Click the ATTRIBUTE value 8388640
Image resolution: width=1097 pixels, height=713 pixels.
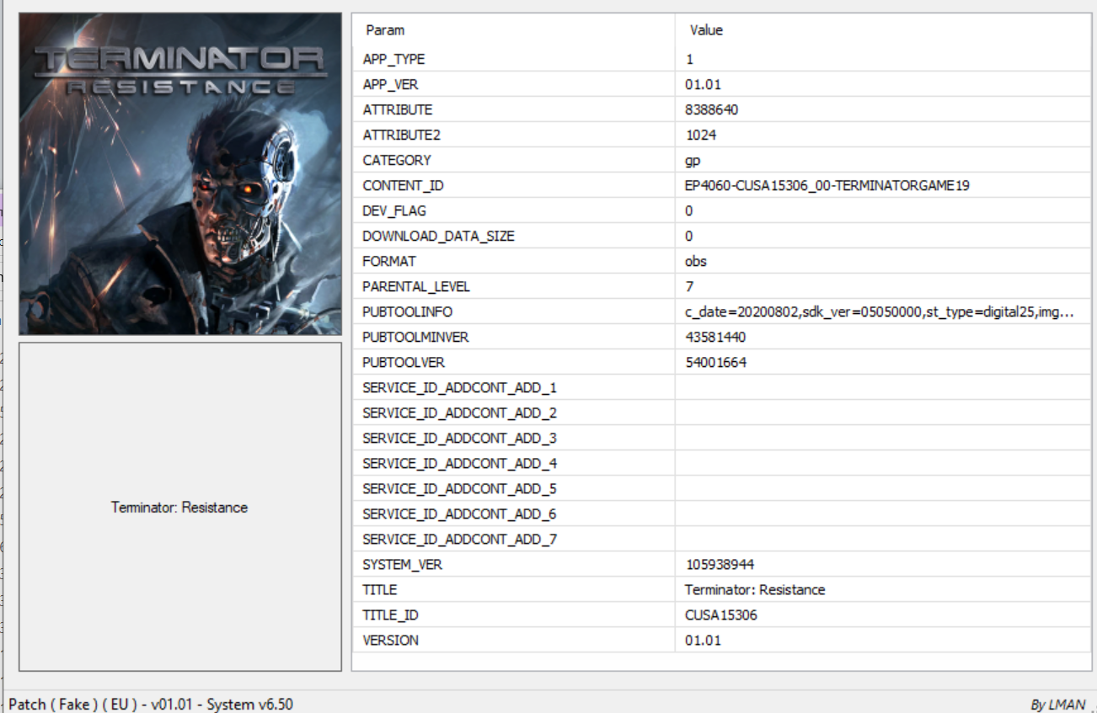[x=712, y=110]
